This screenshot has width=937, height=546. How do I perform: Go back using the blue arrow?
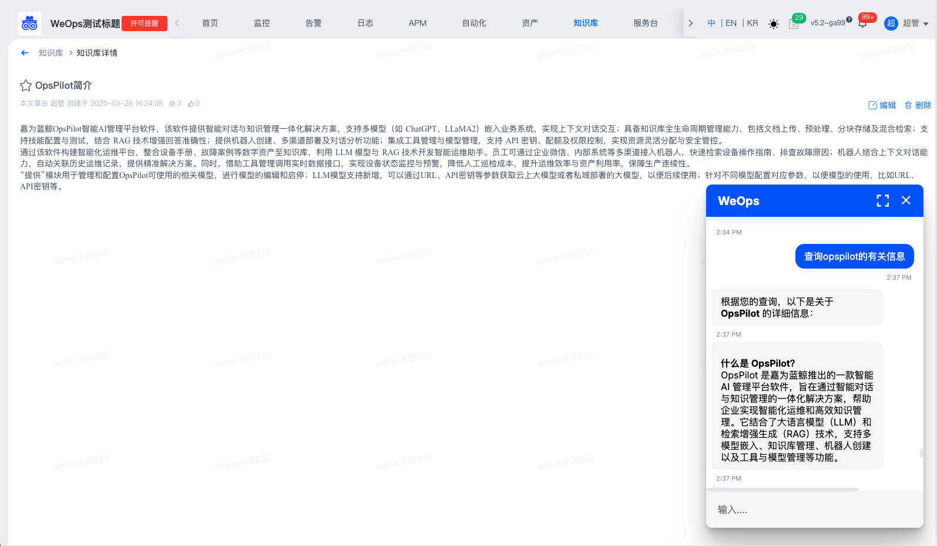click(x=25, y=53)
